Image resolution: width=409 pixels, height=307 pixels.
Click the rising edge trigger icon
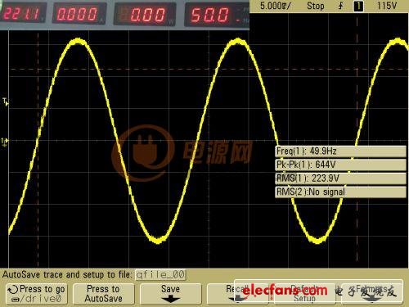click(341, 6)
